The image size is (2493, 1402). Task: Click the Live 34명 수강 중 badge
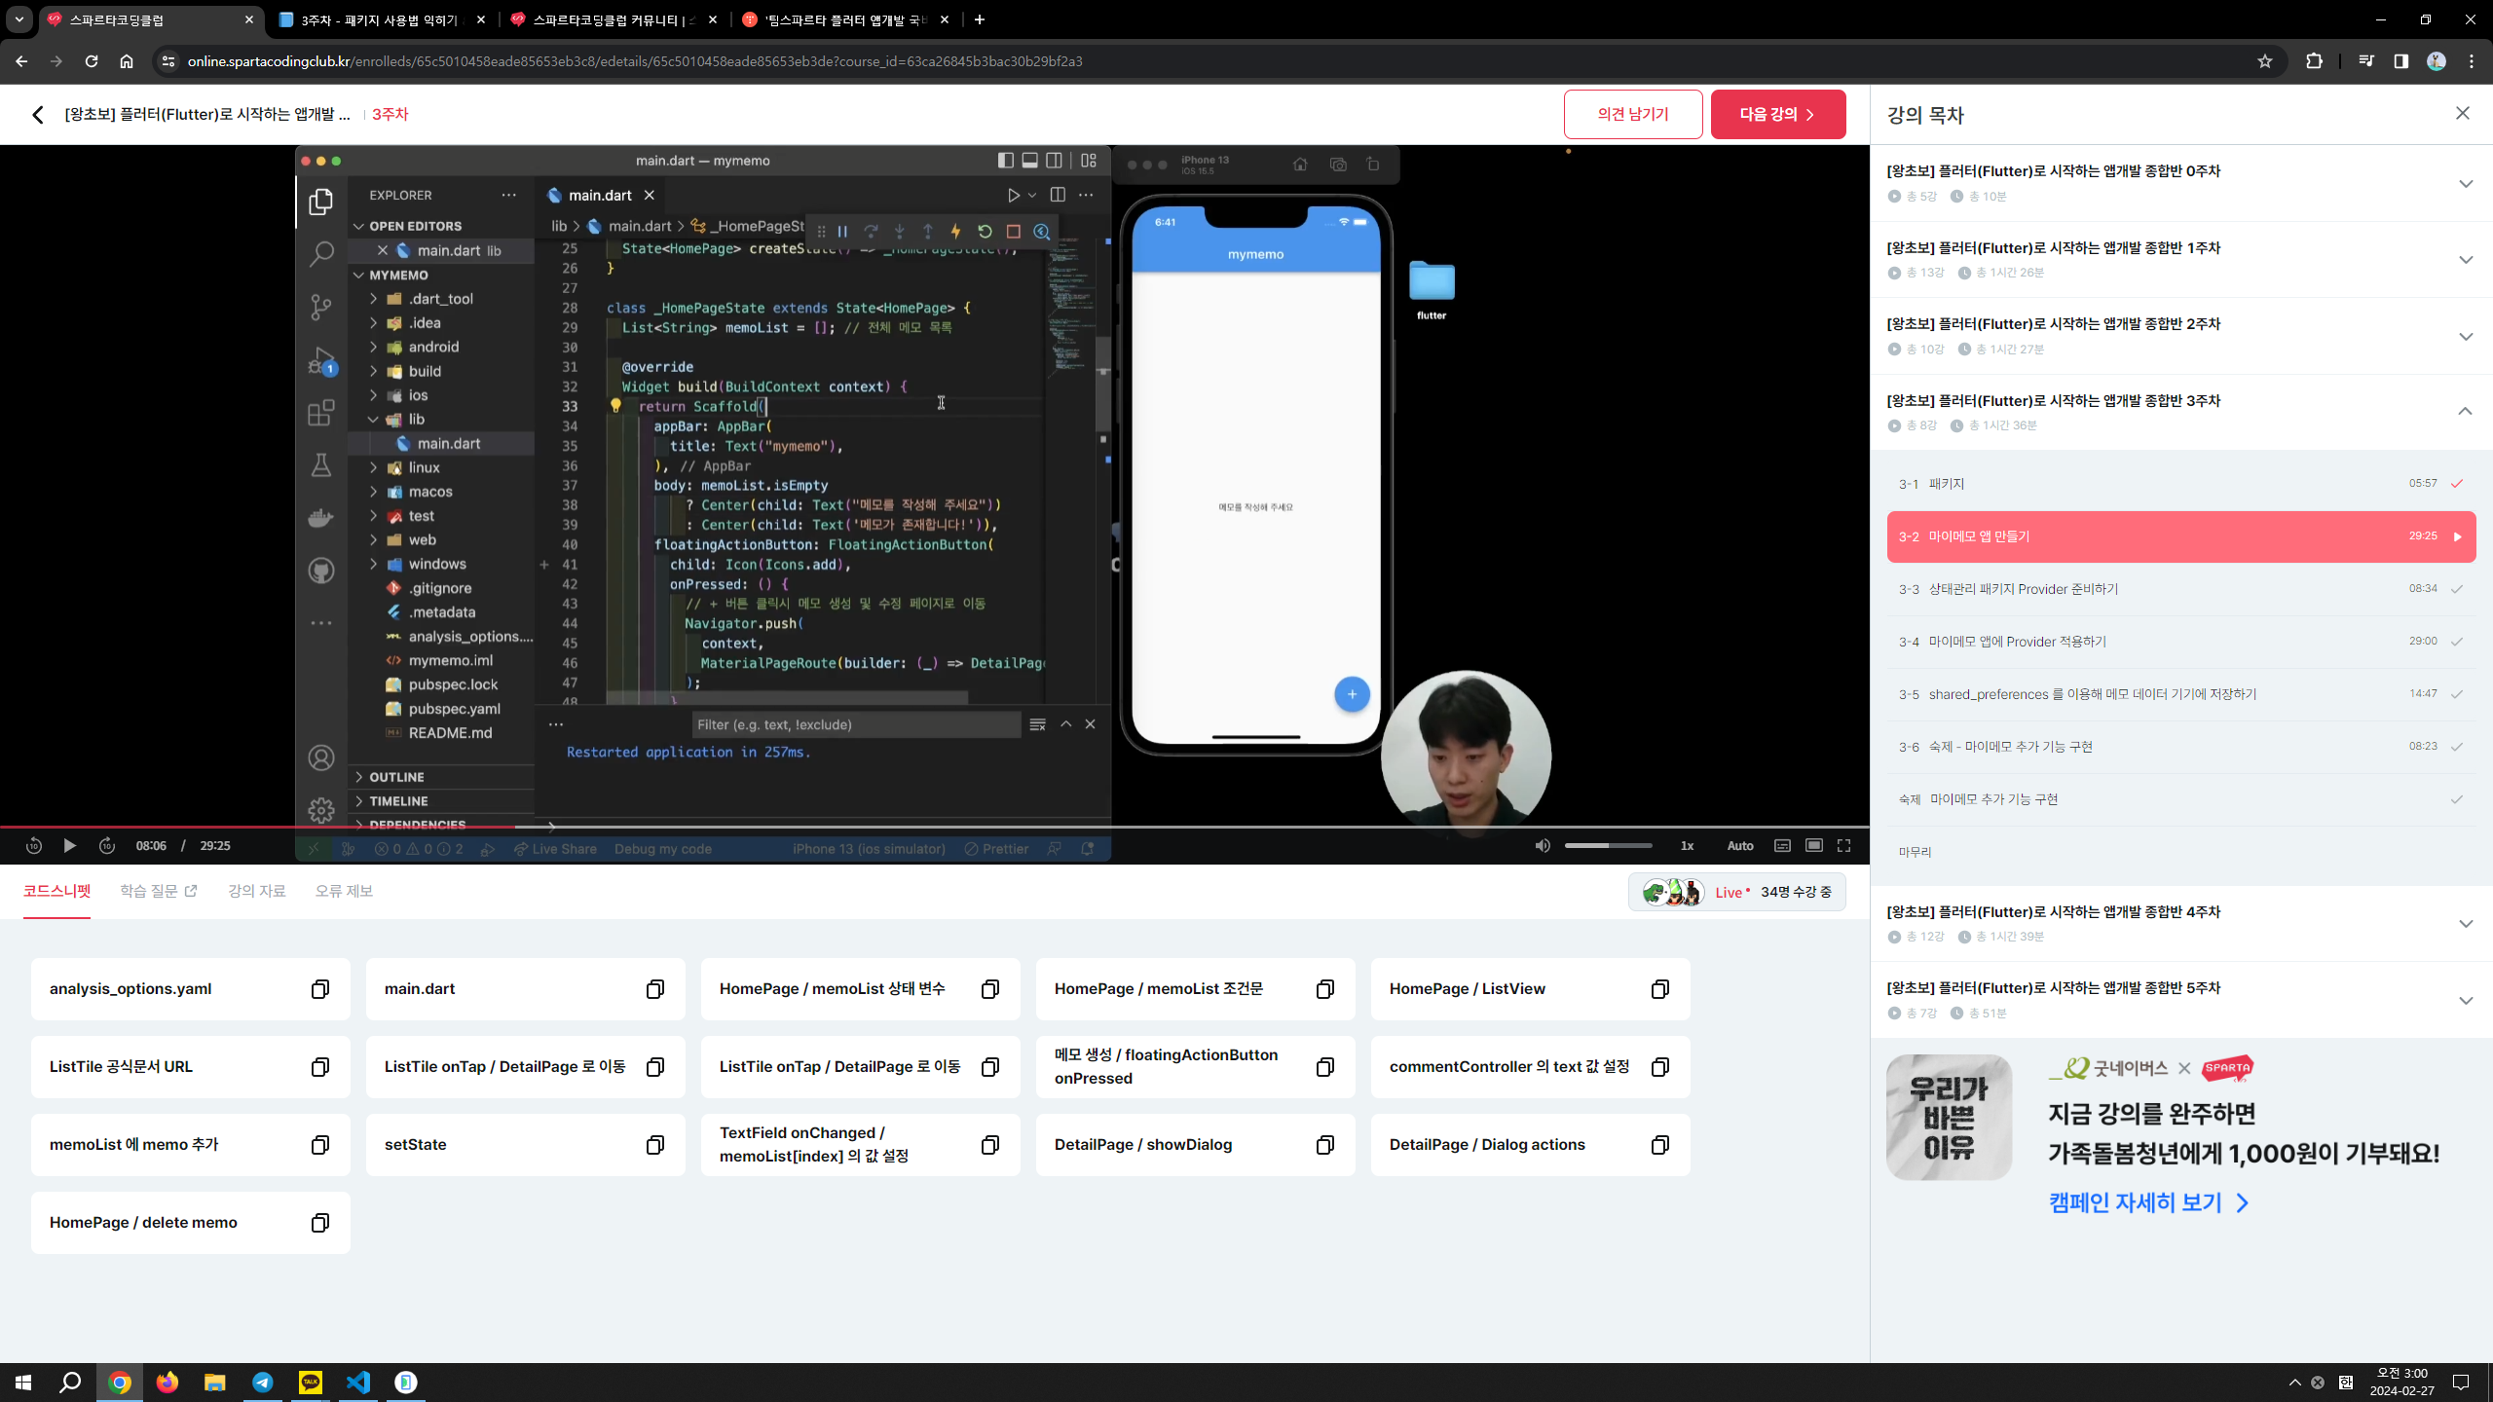(x=1736, y=892)
